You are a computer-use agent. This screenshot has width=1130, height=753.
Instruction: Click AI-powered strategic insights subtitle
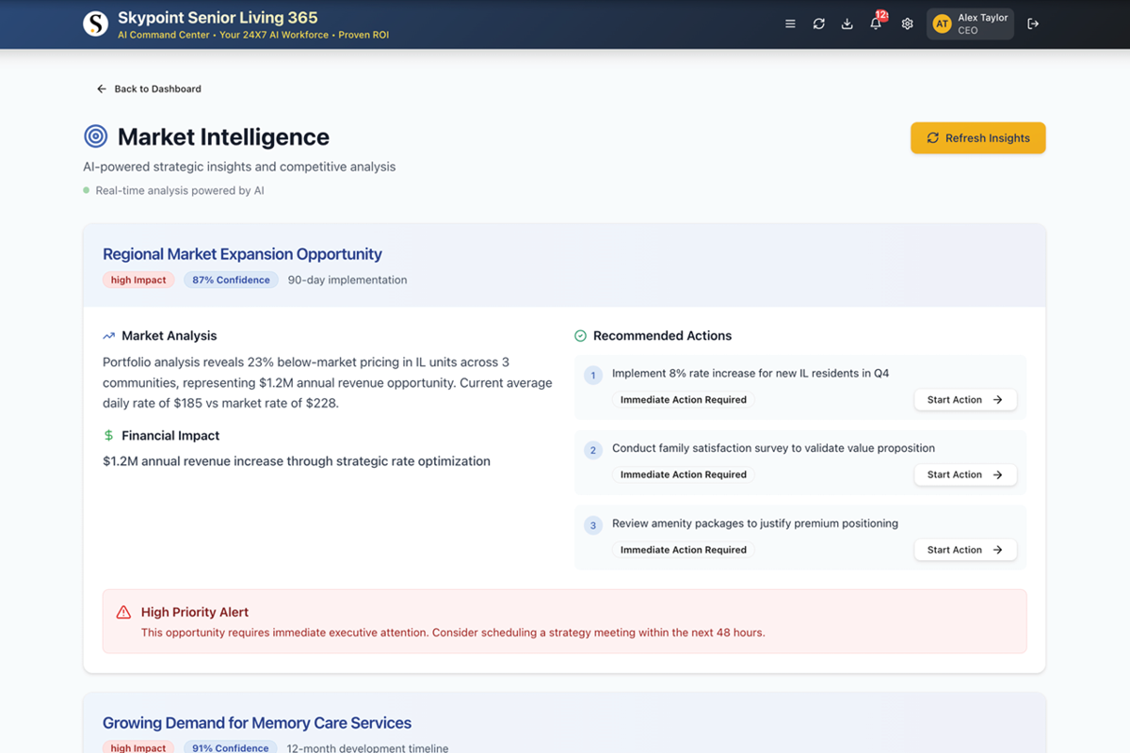[x=239, y=167]
